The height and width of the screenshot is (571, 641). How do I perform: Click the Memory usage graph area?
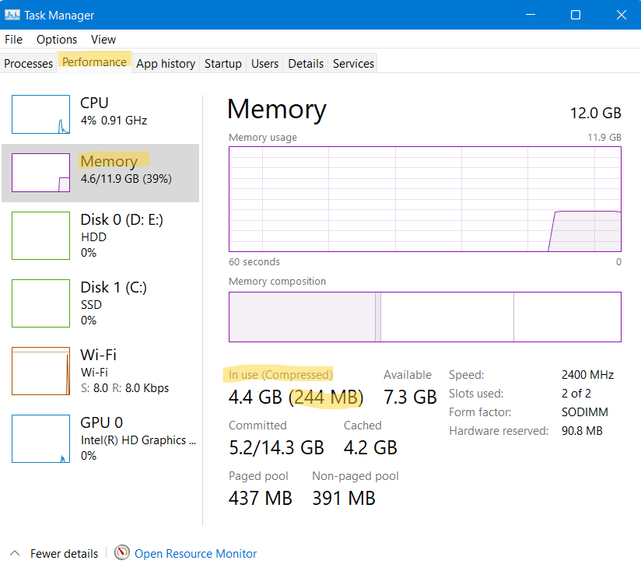point(425,198)
